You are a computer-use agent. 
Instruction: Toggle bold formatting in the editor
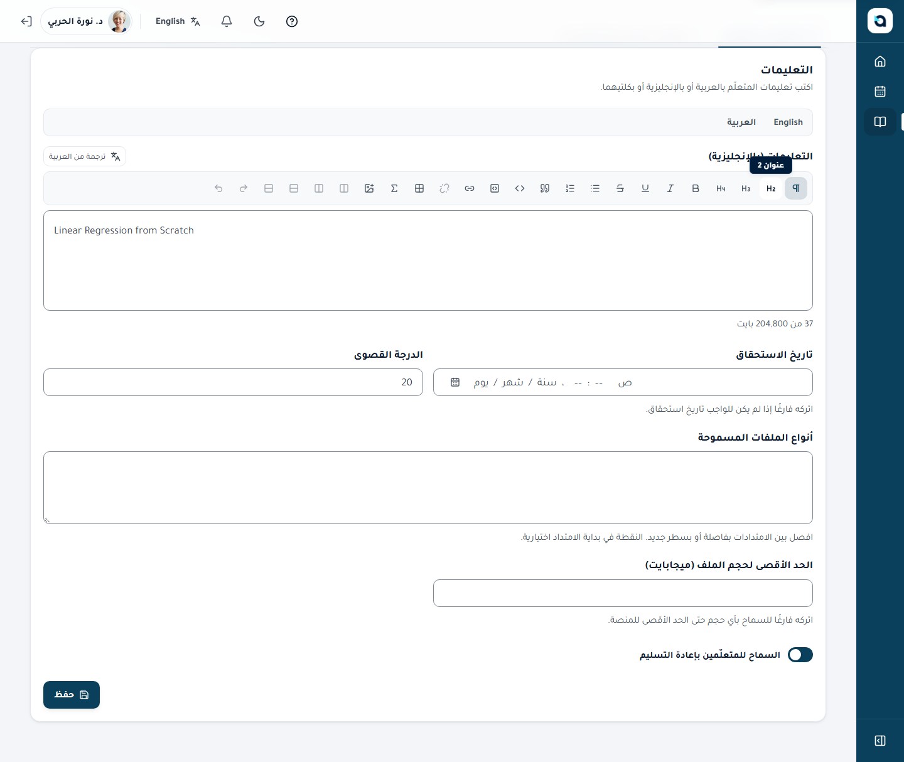click(x=696, y=188)
